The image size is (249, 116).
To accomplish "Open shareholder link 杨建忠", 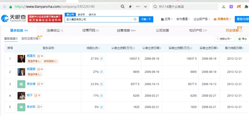I will click(x=31, y=56).
